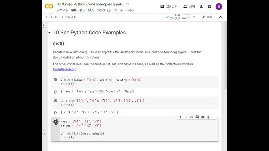Open settings via the header gear icon

[x=210, y=7]
